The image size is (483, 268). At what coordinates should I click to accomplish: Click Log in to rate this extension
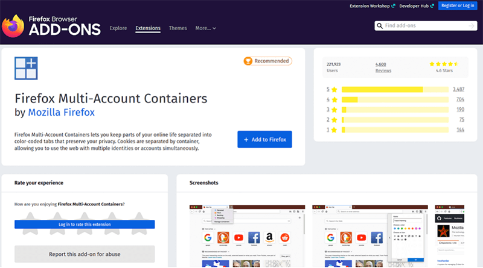(x=85, y=225)
